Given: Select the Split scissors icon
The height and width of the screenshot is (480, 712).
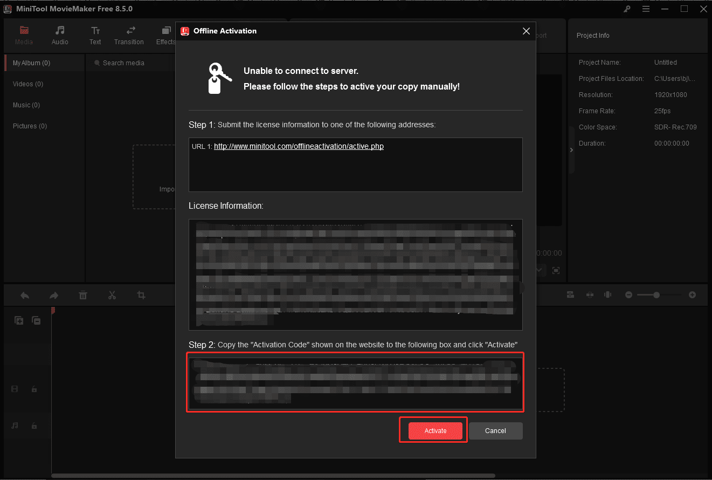Looking at the screenshot, I should [112, 295].
